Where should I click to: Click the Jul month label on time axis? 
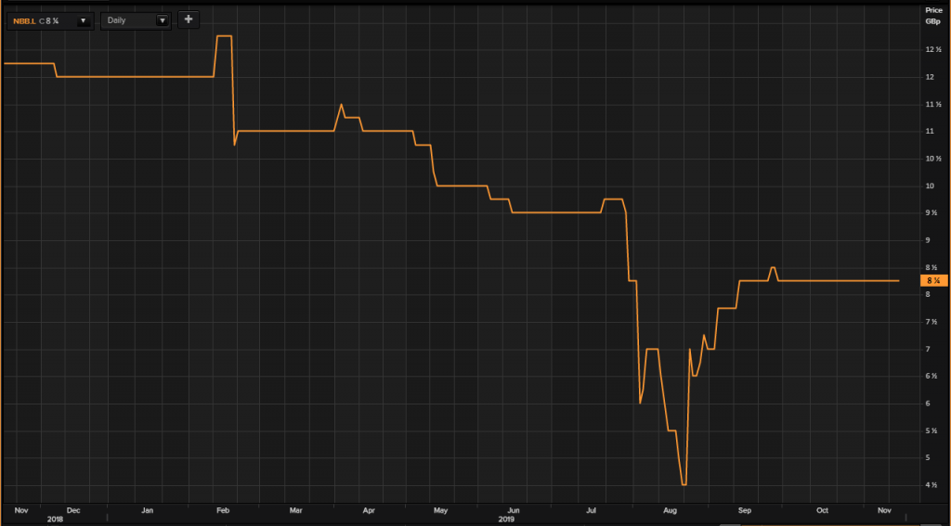[x=591, y=510]
